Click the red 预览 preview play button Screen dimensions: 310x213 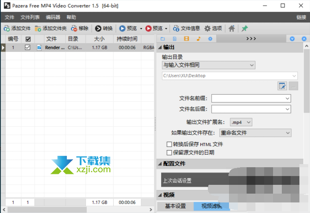[x=154, y=29]
